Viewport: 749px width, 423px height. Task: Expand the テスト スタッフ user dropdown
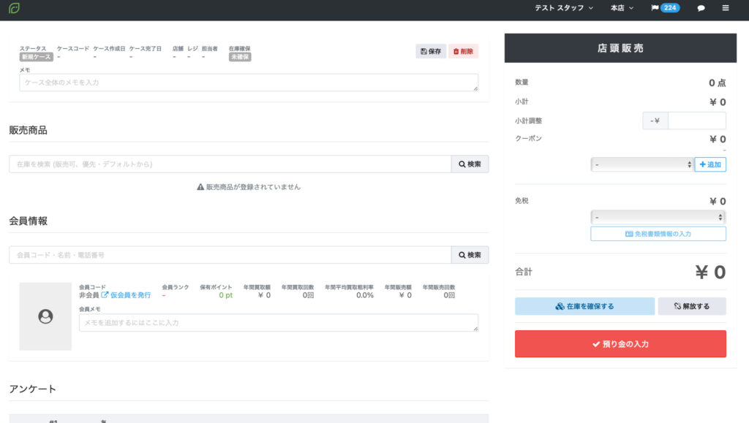(564, 8)
